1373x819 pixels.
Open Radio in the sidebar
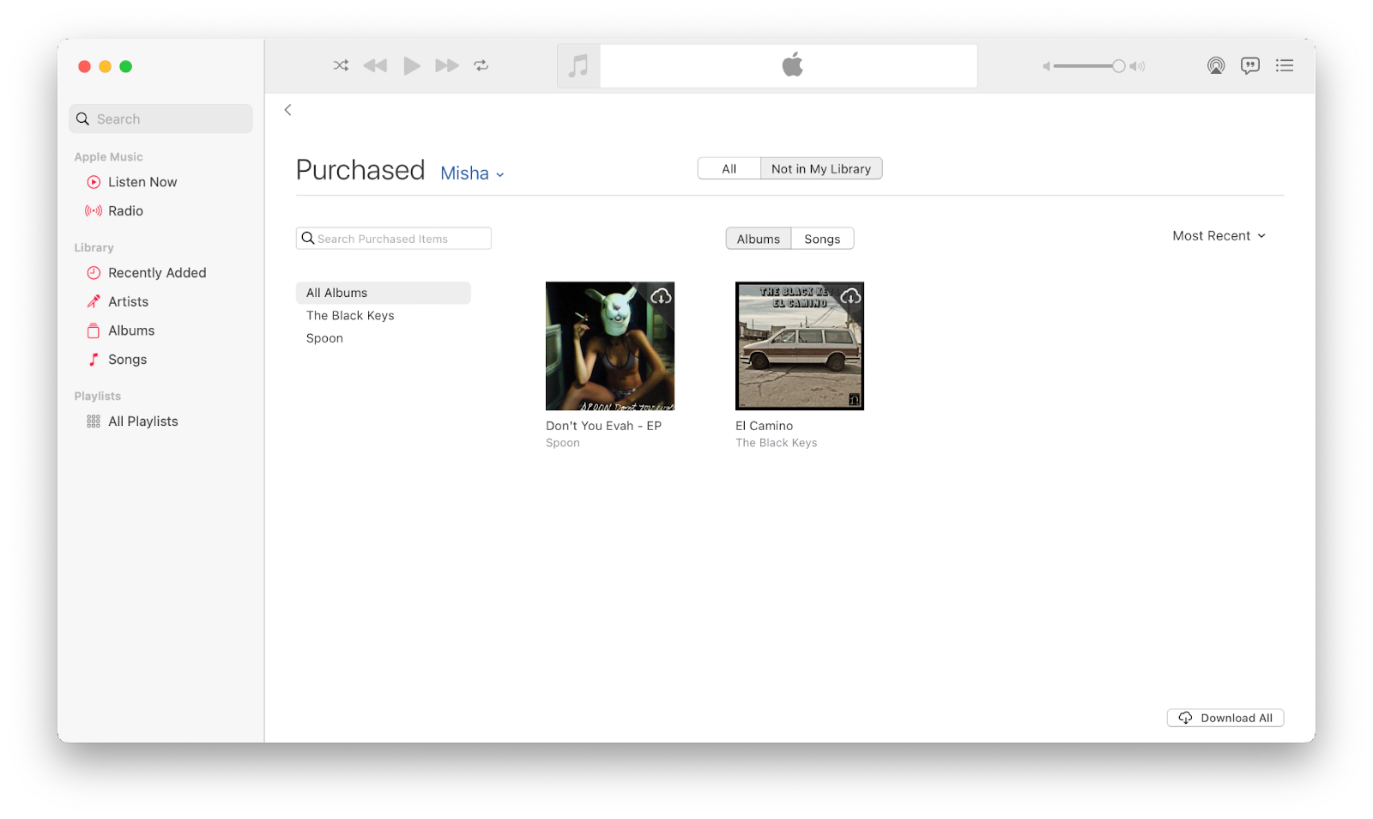pyautogui.click(x=125, y=211)
